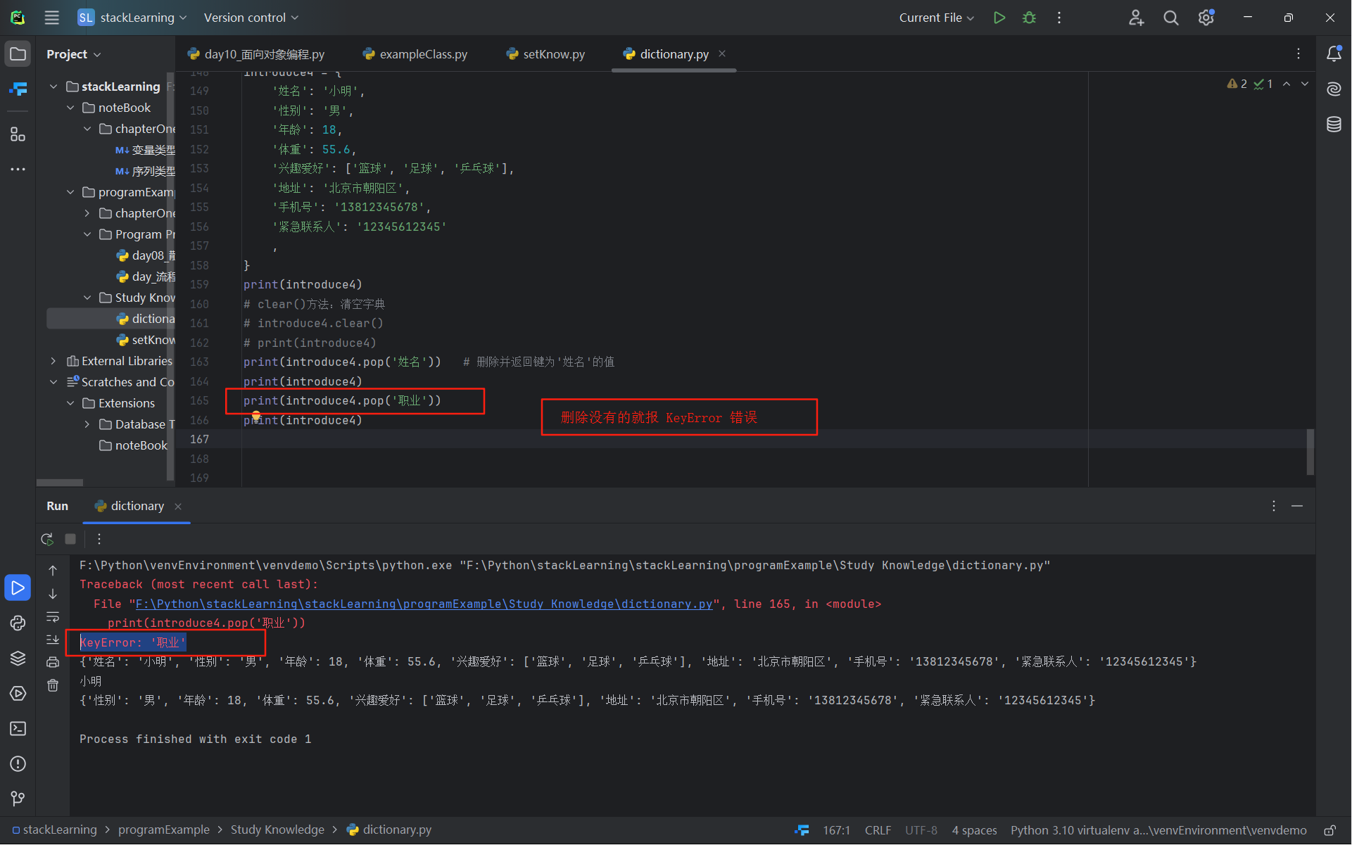Run the current file with play icon
The width and height of the screenshot is (1352, 845).
pyautogui.click(x=999, y=18)
